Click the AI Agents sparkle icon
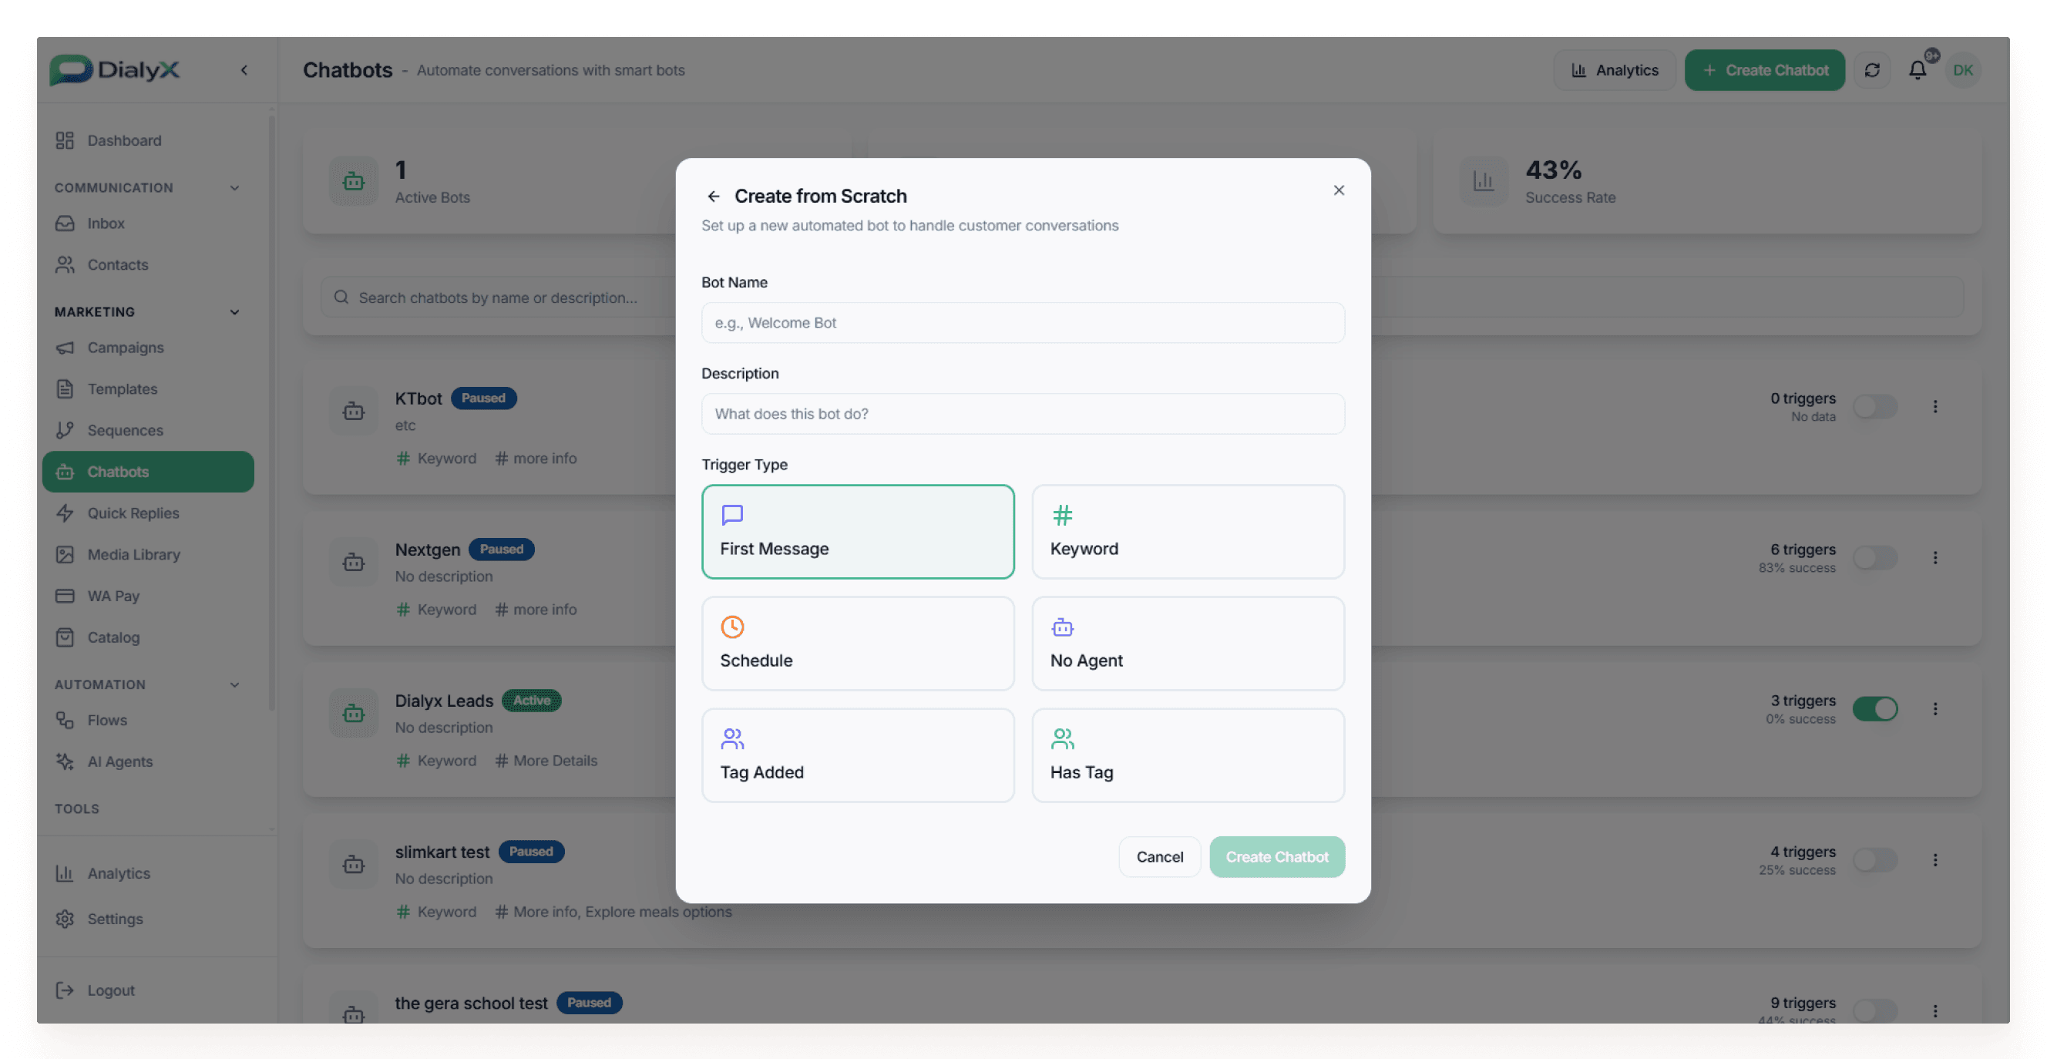Viewport: 2047px width, 1059px height. pyautogui.click(x=66, y=761)
